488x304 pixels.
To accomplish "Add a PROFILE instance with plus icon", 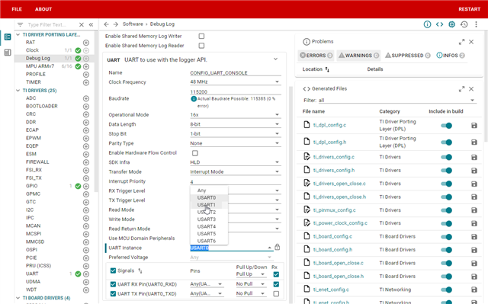I will tap(86, 75).
